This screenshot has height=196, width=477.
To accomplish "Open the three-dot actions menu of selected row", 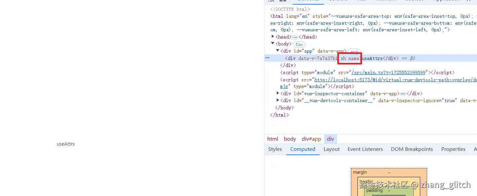I will tap(267, 58).
